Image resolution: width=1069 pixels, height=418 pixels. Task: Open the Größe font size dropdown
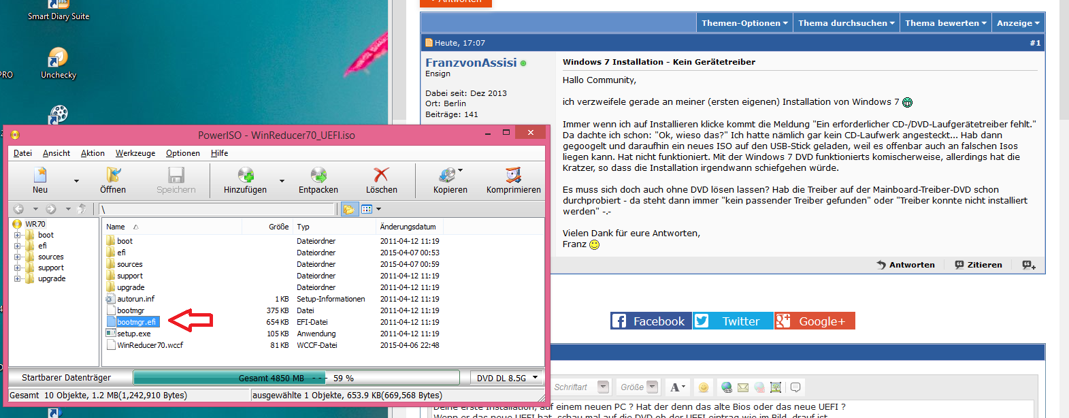653,387
